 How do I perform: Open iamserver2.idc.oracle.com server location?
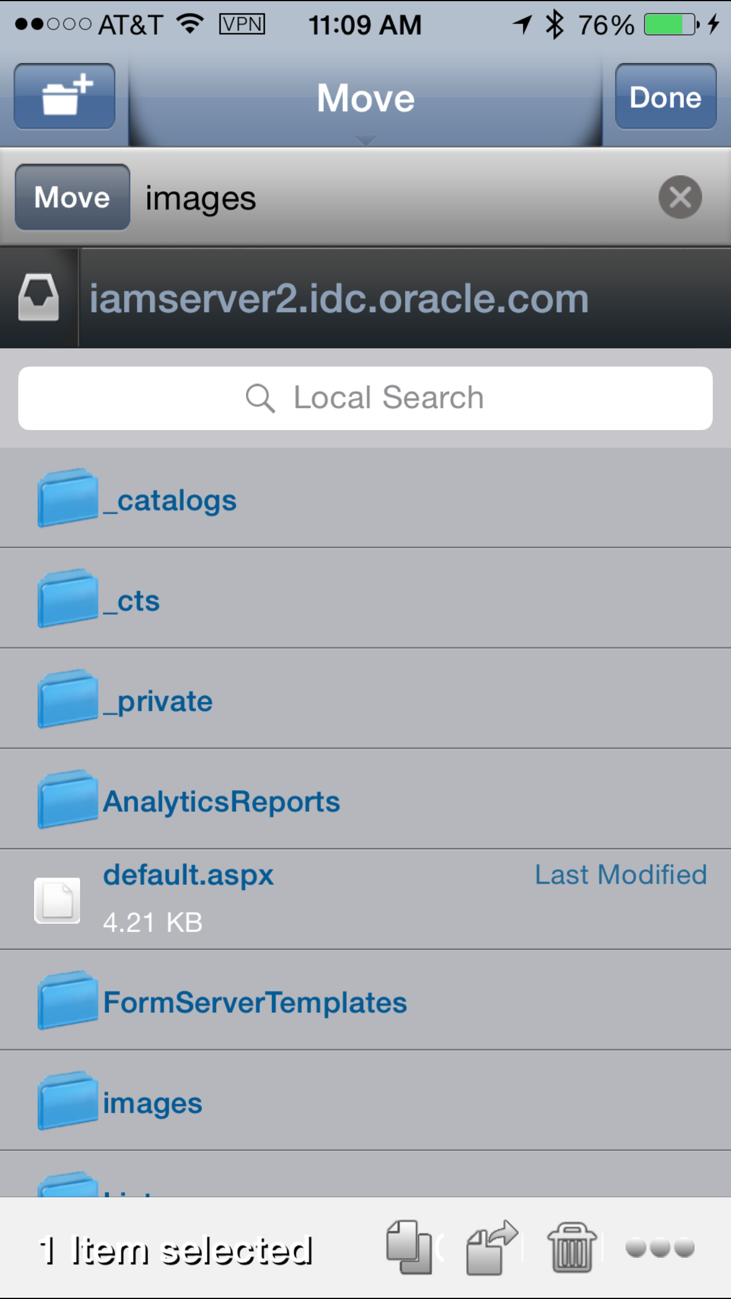339,298
